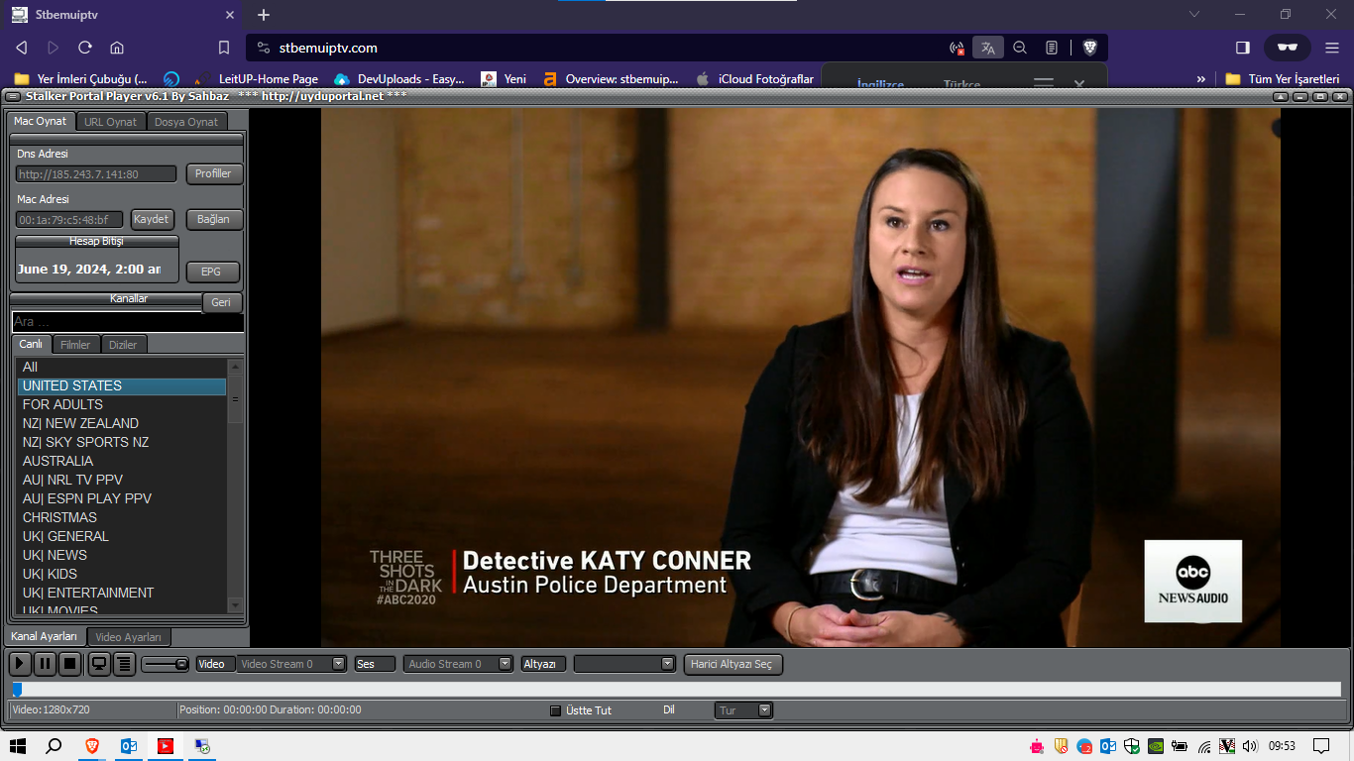Image resolution: width=1354 pixels, height=761 pixels.
Task: Toggle the playlist panel via the lines icon
Action: coord(124,664)
